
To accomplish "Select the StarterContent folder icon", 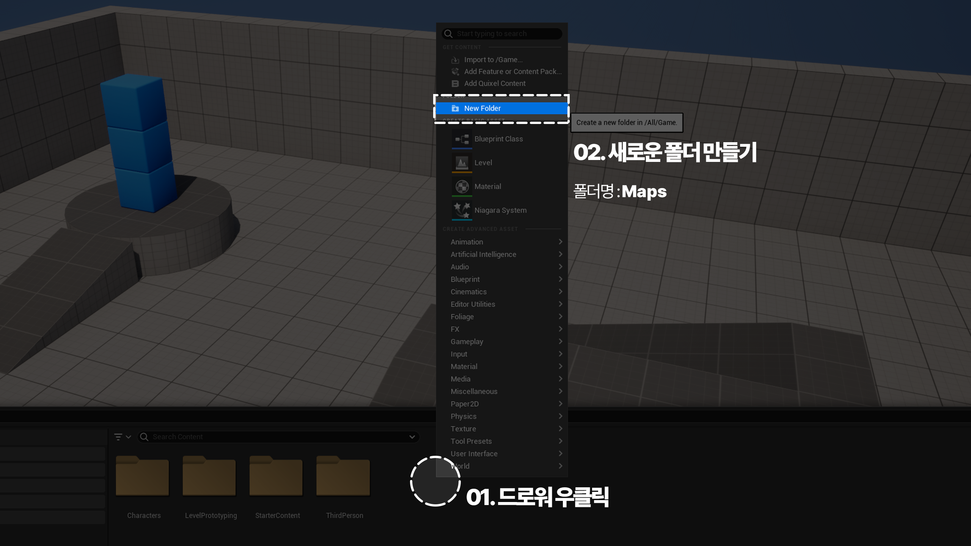I will (276, 476).
